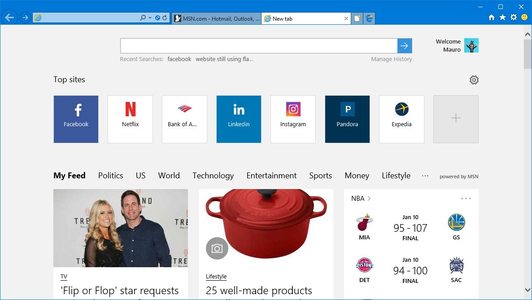Open the TV category label link

(x=64, y=277)
